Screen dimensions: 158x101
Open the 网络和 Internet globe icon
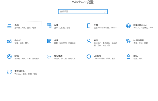(x=128, y=26)
